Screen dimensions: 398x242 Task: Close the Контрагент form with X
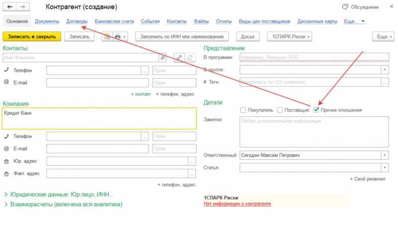pos(392,6)
